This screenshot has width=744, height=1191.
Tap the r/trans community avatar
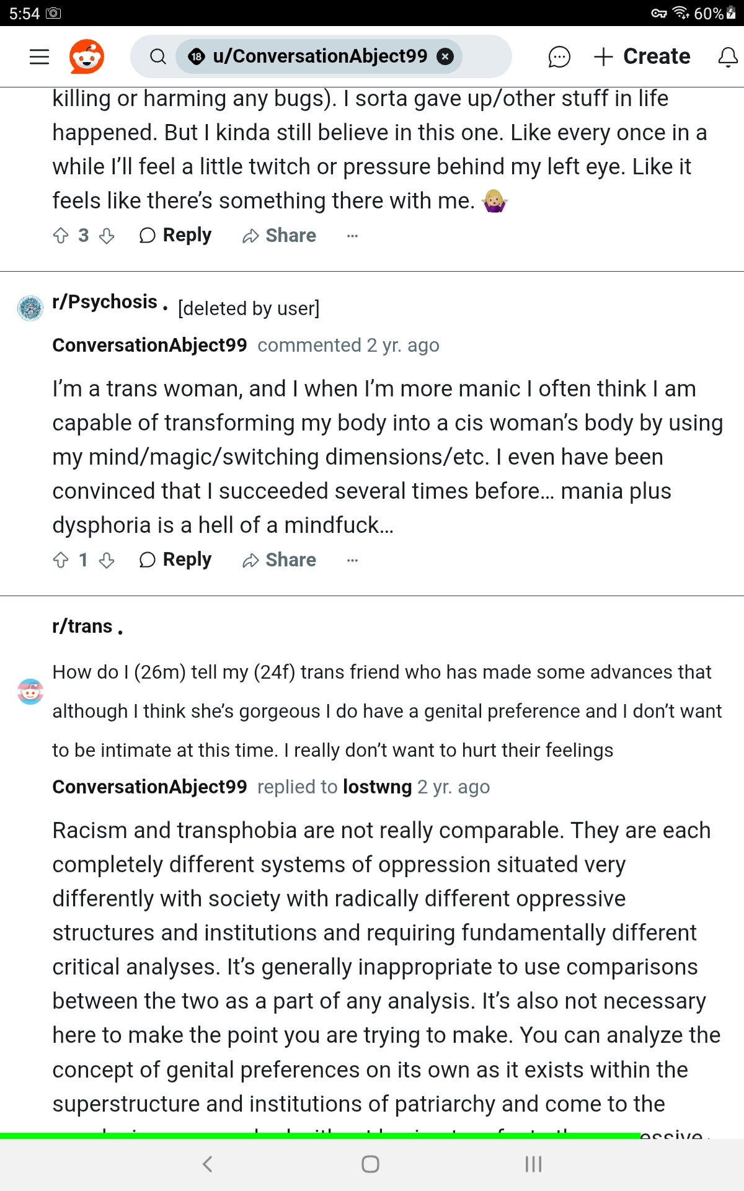pyautogui.click(x=30, y=691)
